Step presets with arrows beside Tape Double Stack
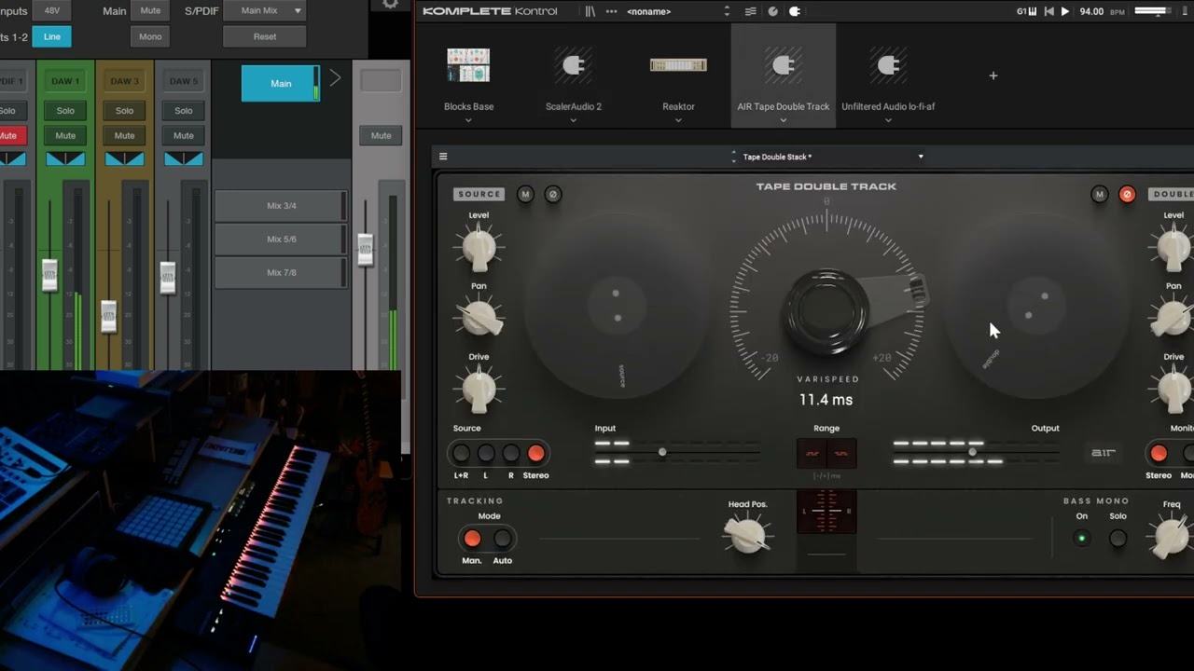1194x671 pixels. 733,157
